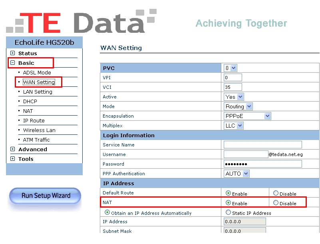
Task: Collapse the Basic menu minus icon
Action: tap(12, 63)
